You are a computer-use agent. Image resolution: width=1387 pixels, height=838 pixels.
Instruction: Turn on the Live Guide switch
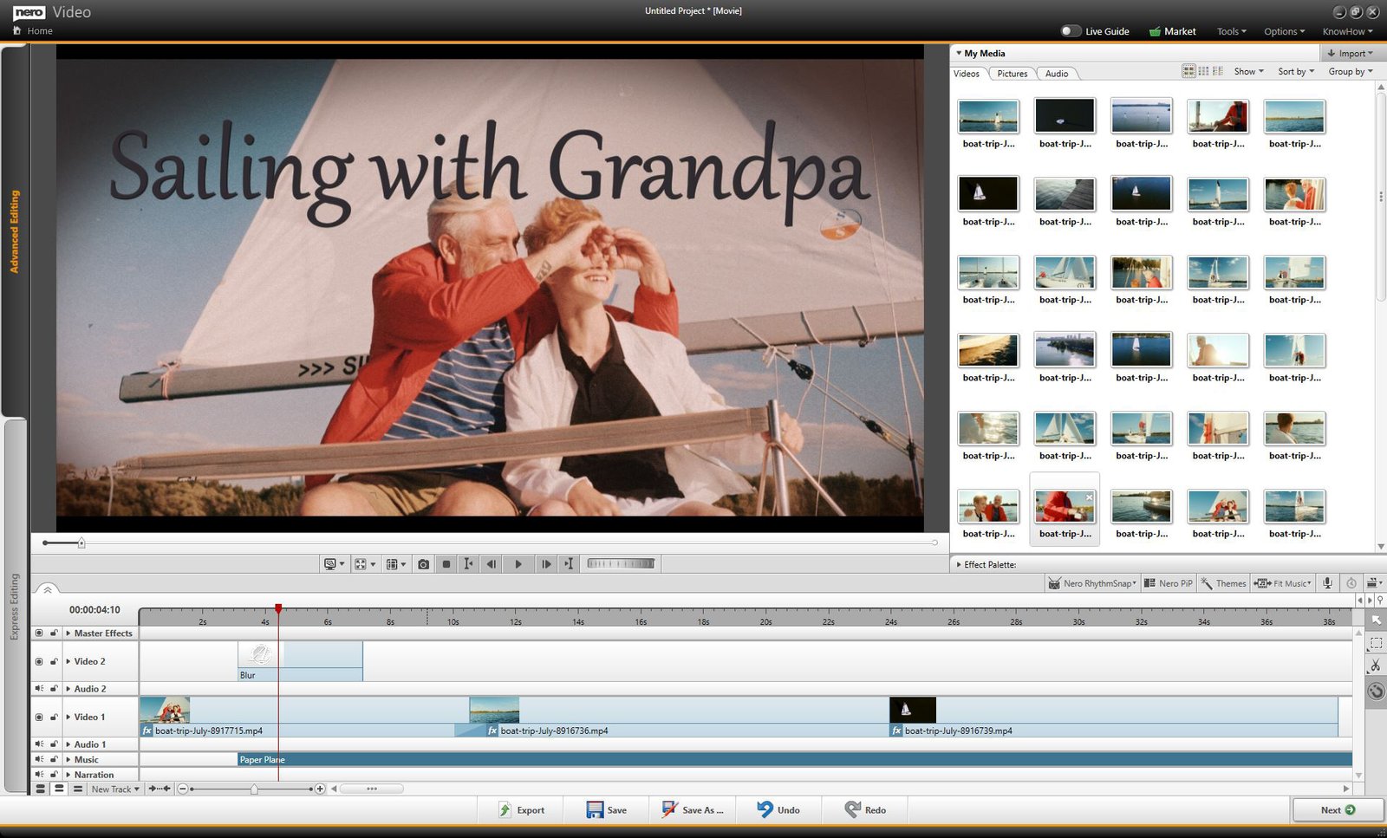(1071, 31)
